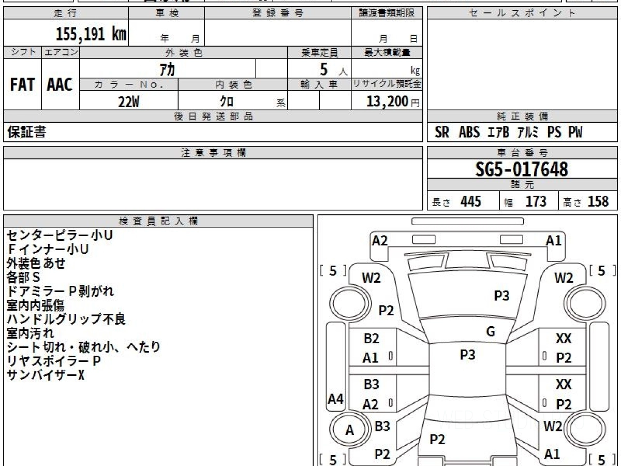This screenshot has height=466, width=621.
Task: Select the ABS equipment code
Action: [469, 133]
